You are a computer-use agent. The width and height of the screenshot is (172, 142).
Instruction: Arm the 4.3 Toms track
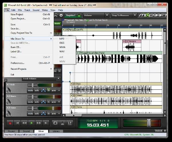[x=54, y=114]
